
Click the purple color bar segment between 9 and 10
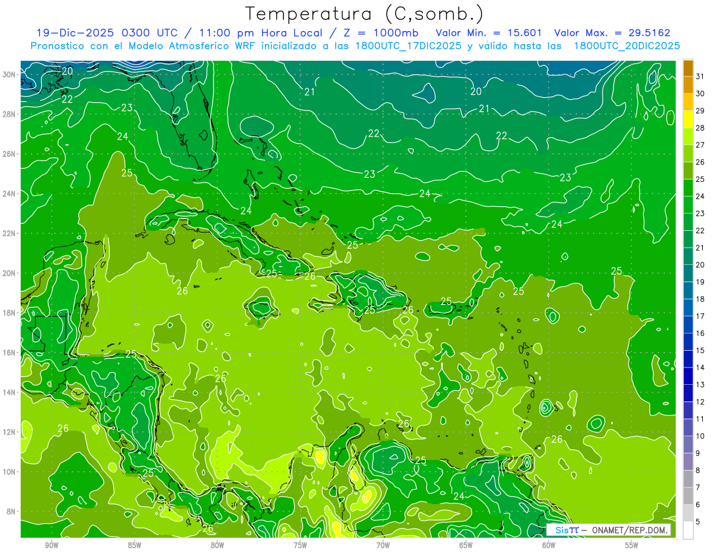[x=688, y=445]
